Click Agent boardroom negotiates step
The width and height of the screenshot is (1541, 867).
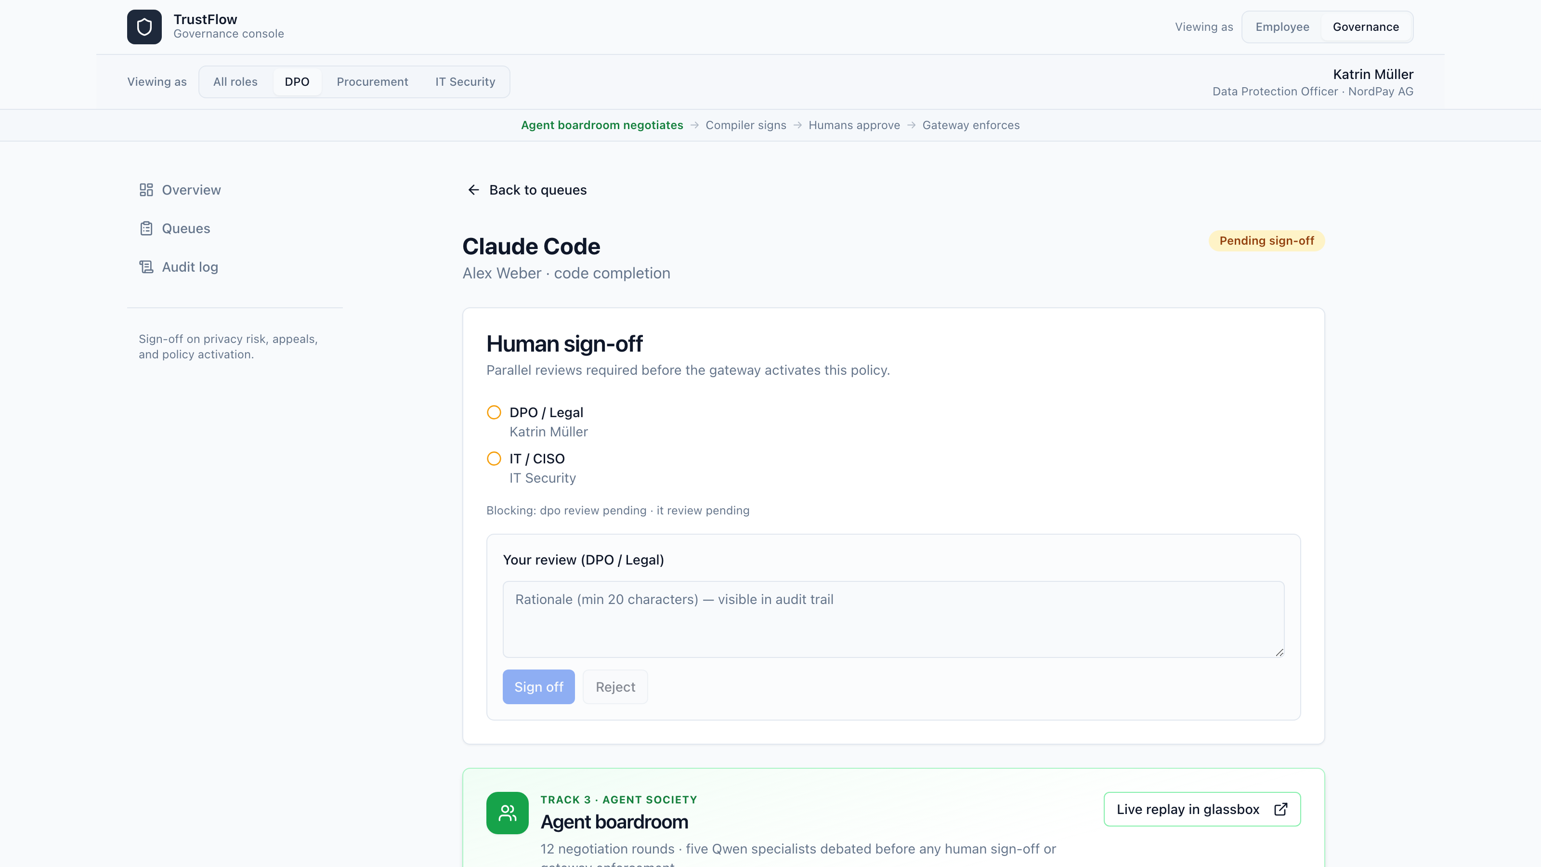602,125
